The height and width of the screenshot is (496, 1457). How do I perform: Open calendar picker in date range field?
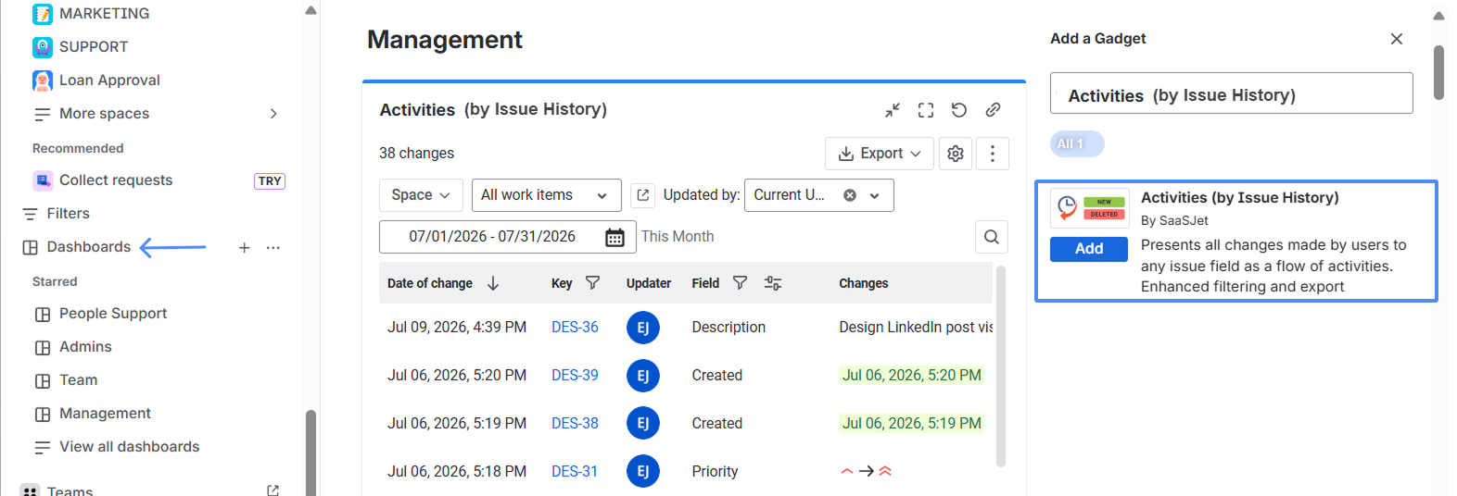click(614, 238)
